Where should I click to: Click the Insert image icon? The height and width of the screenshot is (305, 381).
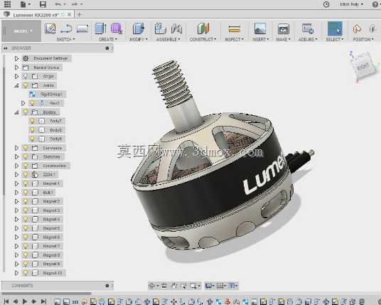click(x=260, y=28)
